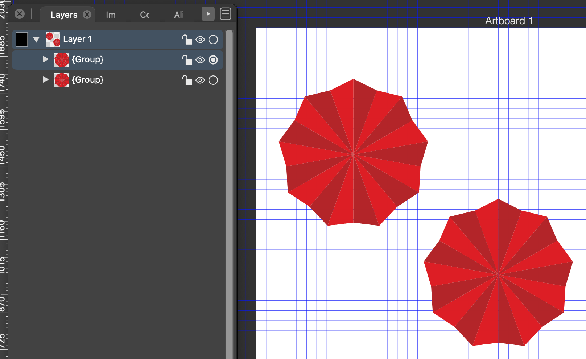This screenshot has width=586, height=359.
Task: Open the panel options menu icon
Action: tap(226, 14)
